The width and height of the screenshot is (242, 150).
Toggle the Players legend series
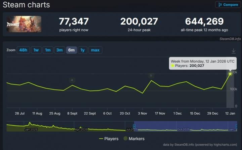109,139
